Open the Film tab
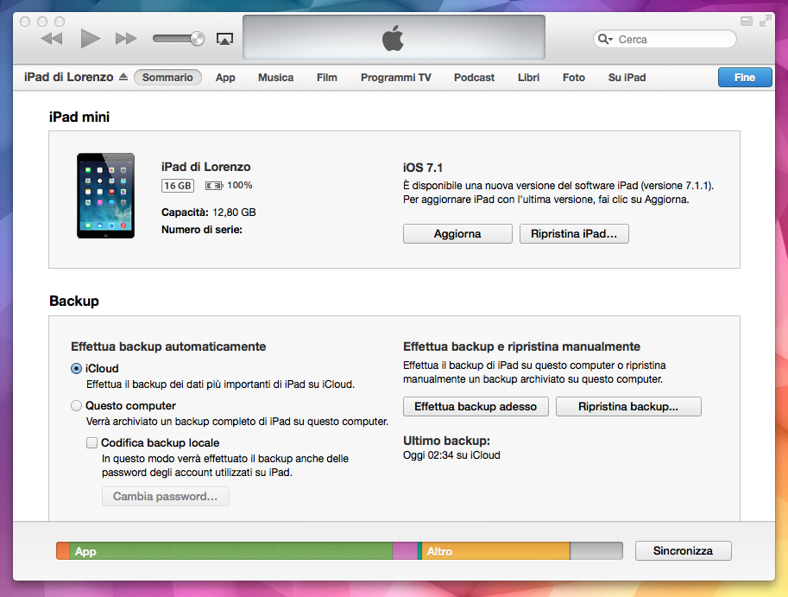 (x=326, y=78)
